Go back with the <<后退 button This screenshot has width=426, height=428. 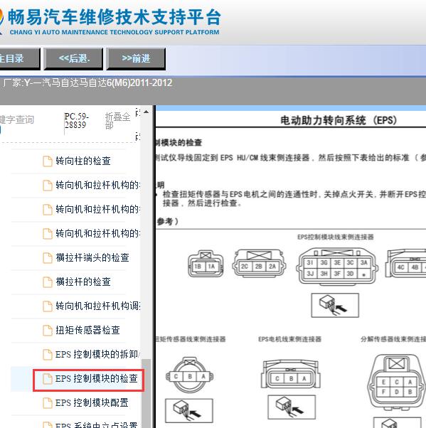coord(73,59)
